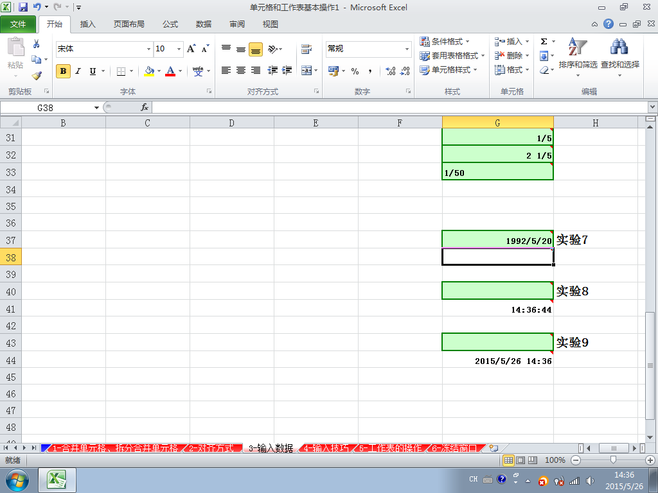Click the volume speaker tray icon
The height and width of the screenshot is (493, 658).
(x=590, y=480)
